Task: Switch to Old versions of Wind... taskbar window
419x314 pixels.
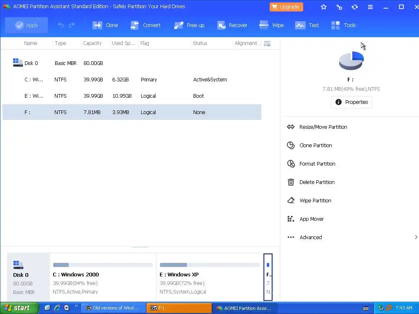Action: [114, 308]
